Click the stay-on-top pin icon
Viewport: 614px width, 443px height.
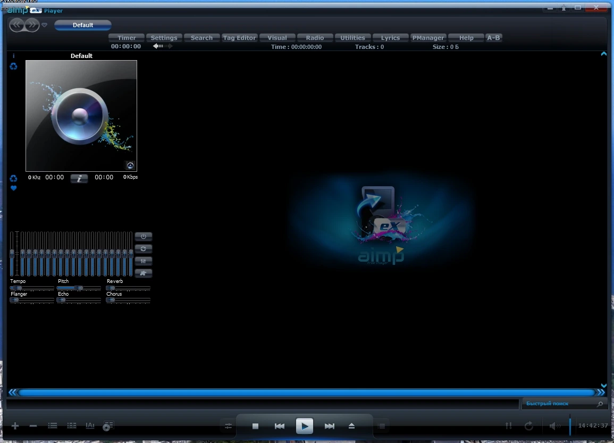pyautogui.click(x=564, y=7)
